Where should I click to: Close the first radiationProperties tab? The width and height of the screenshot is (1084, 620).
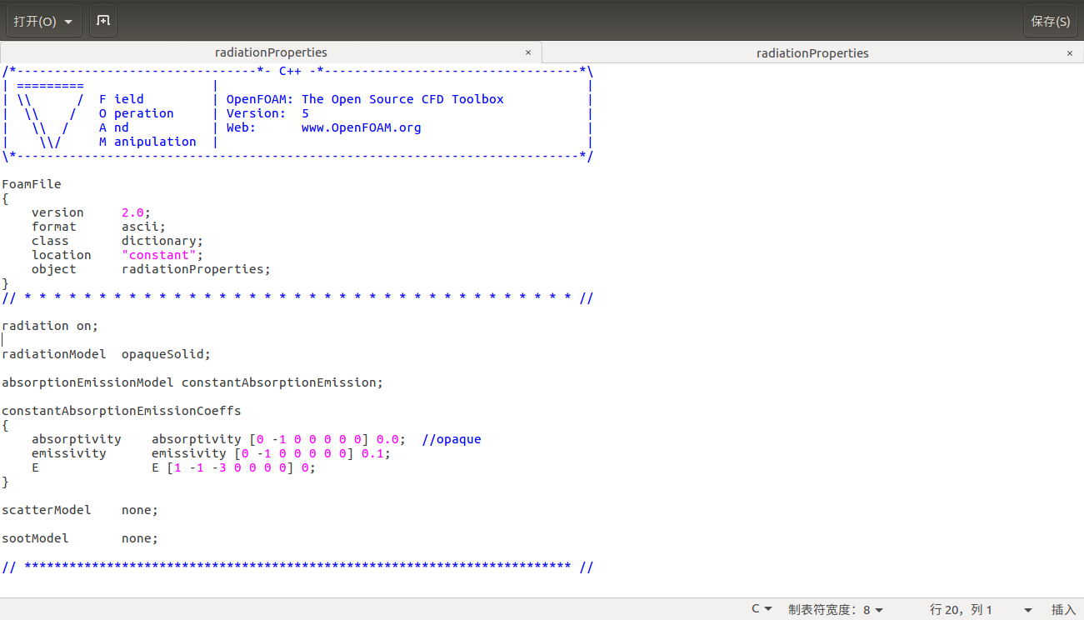(x=527, y=52)
